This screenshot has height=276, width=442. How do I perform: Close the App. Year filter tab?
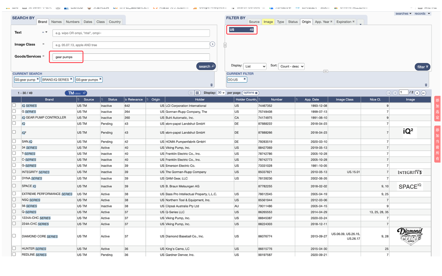(331, 21)
